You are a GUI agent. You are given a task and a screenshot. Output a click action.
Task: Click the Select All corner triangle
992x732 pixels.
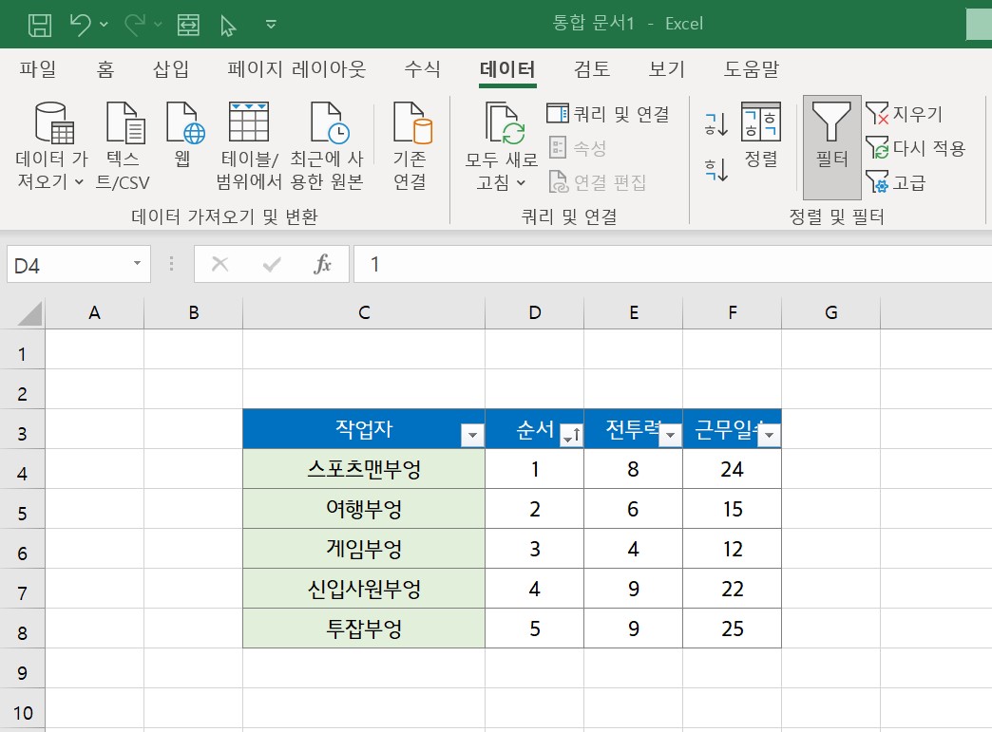point(29,313)
